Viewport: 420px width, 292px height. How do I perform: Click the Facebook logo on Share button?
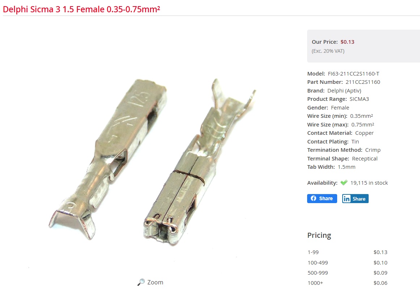(313, 198)
